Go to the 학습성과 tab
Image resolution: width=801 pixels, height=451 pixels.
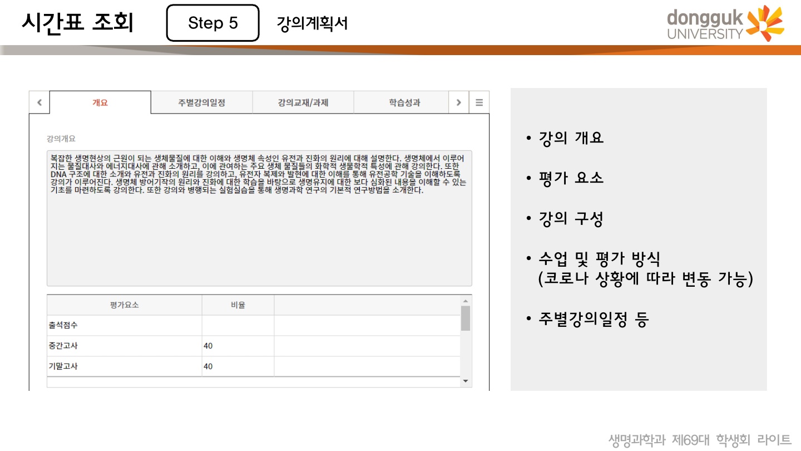point(404,102)
